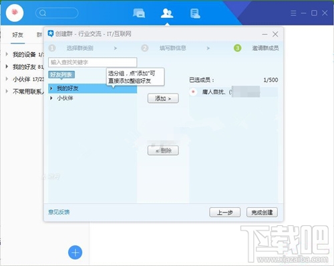Expand 小伙伴 group in main window
Viewport: 334px width, 266px height.
[7, 79]
